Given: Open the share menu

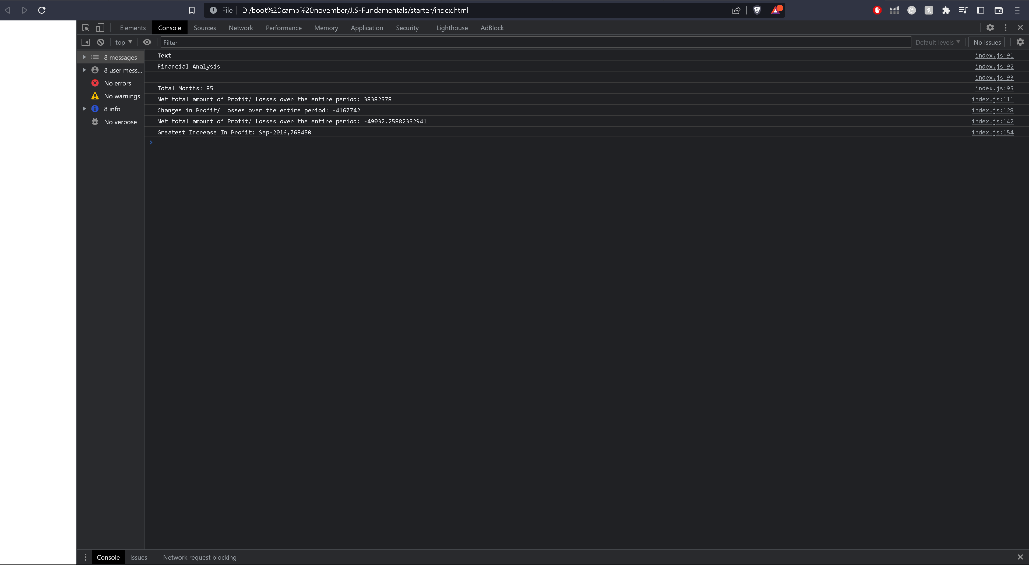Looking at the screenshot, I should 736,10.
